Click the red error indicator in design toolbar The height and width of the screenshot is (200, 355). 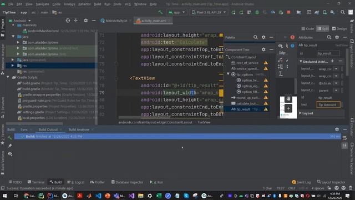pos(292,37)
